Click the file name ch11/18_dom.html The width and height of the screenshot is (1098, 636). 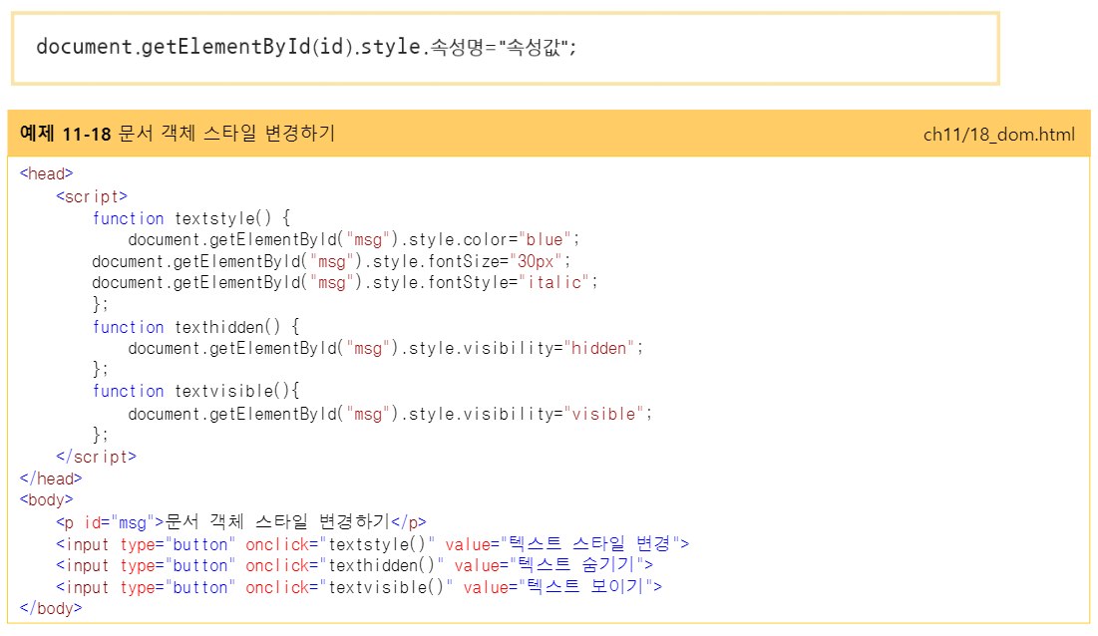click(x=998, y=135)
